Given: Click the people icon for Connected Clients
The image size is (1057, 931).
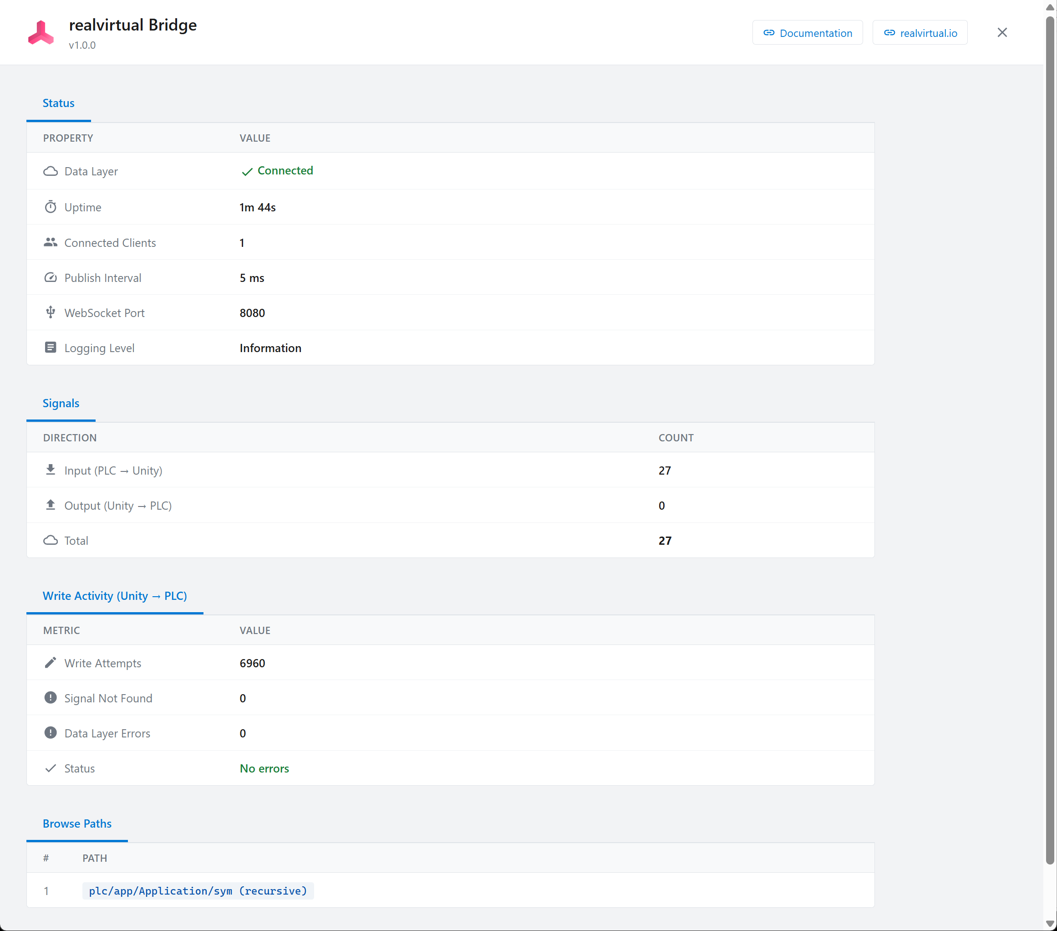Looking at the screenshot, I should point(50,242).
